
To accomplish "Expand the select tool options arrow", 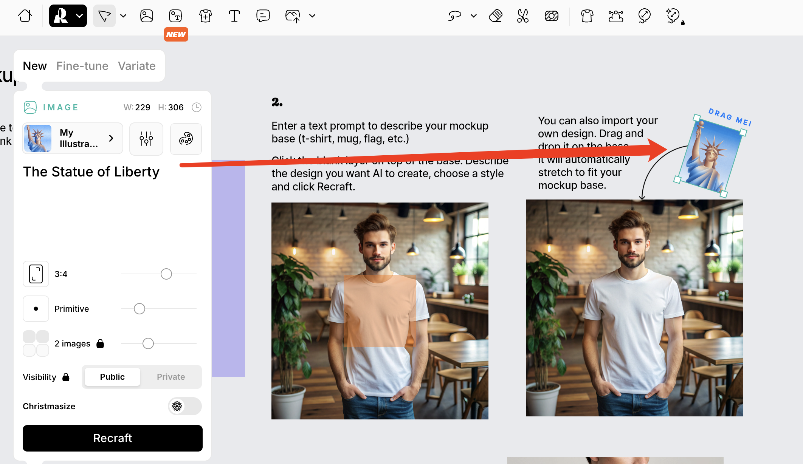I will pyautogui.click(x=123, y=16).
